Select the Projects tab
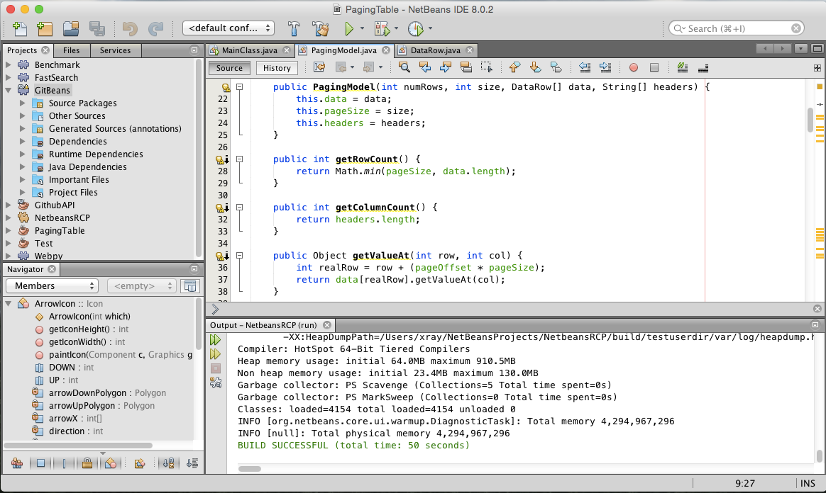Image resolution: width=826 pixels, height=493 pixels. [x=21, y=50]
